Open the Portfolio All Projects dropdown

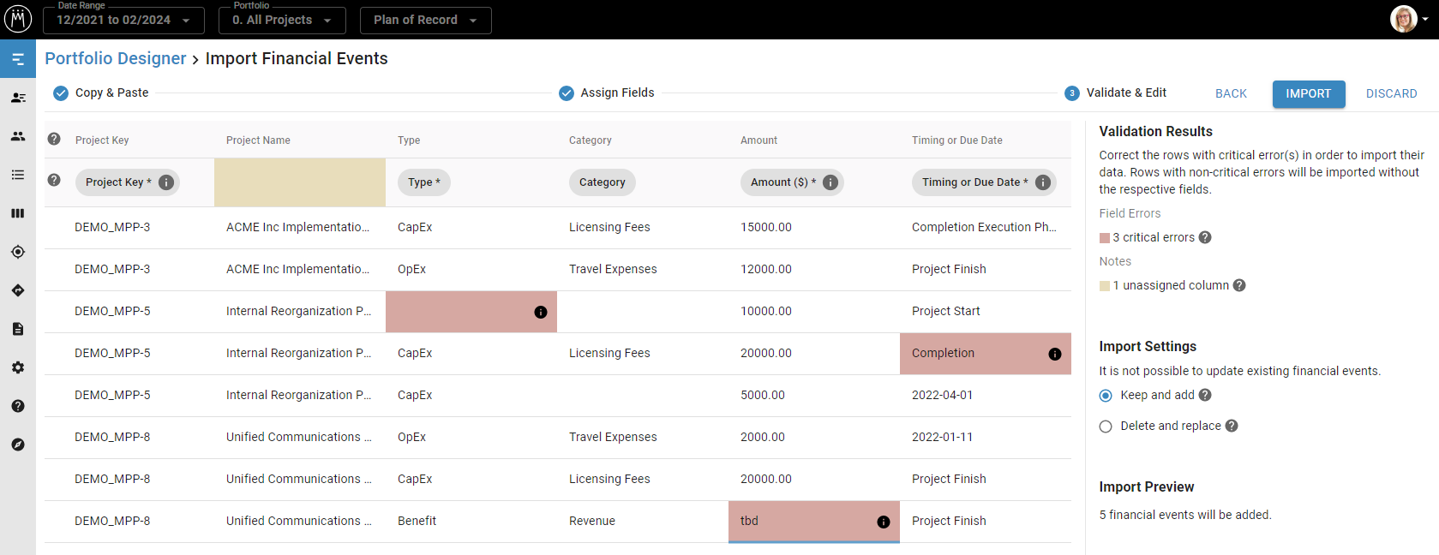coord(282,21)
